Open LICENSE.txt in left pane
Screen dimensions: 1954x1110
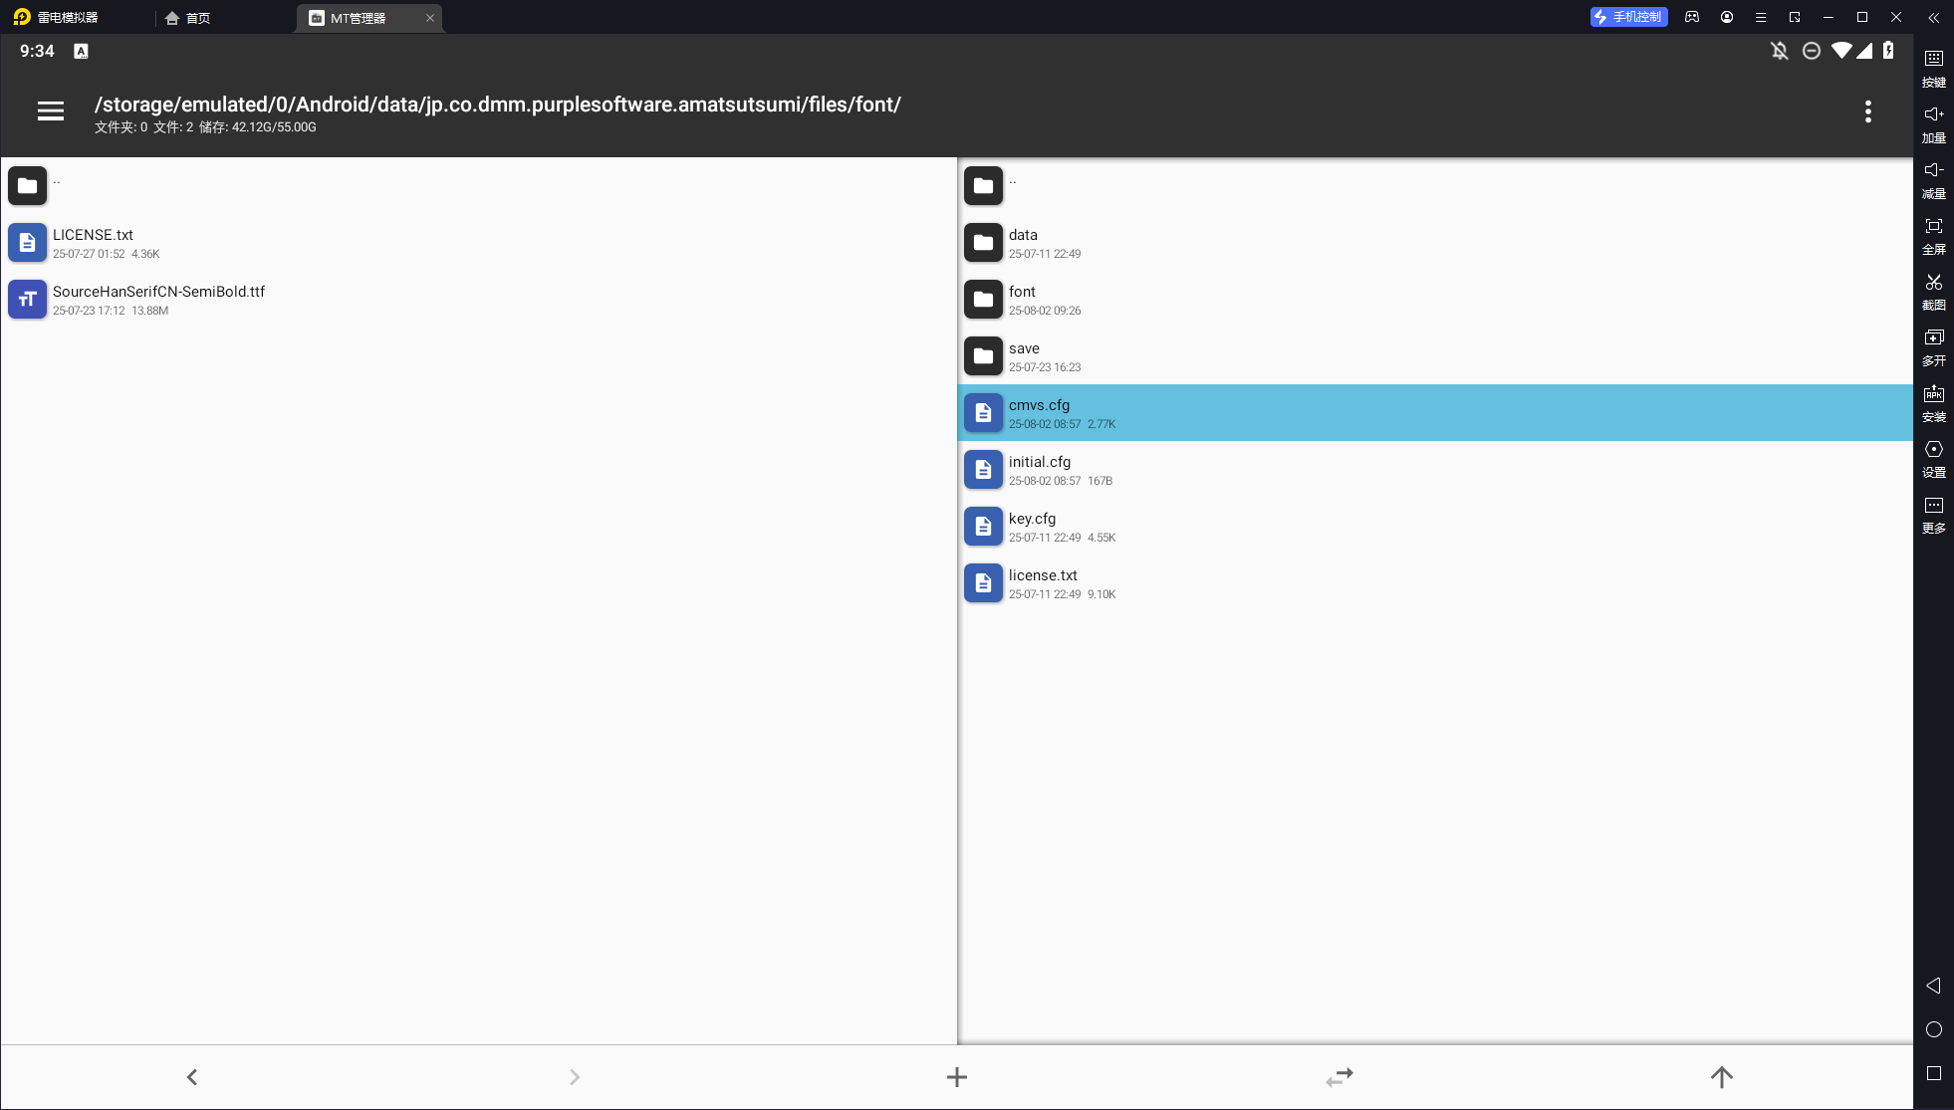click(93, 242)
